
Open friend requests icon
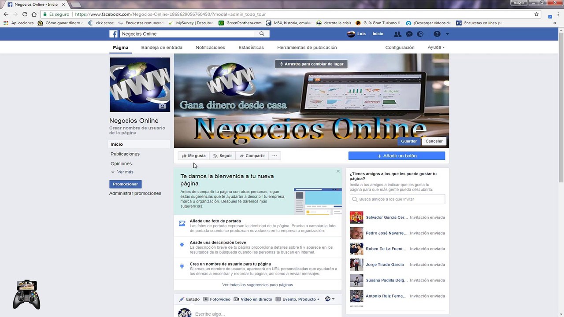(397, 34)
